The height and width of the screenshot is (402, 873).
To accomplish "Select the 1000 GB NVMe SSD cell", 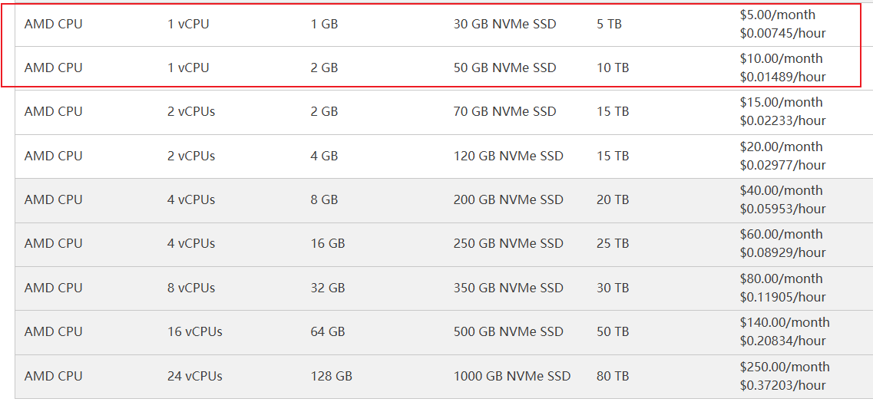I will coord(512,376).
